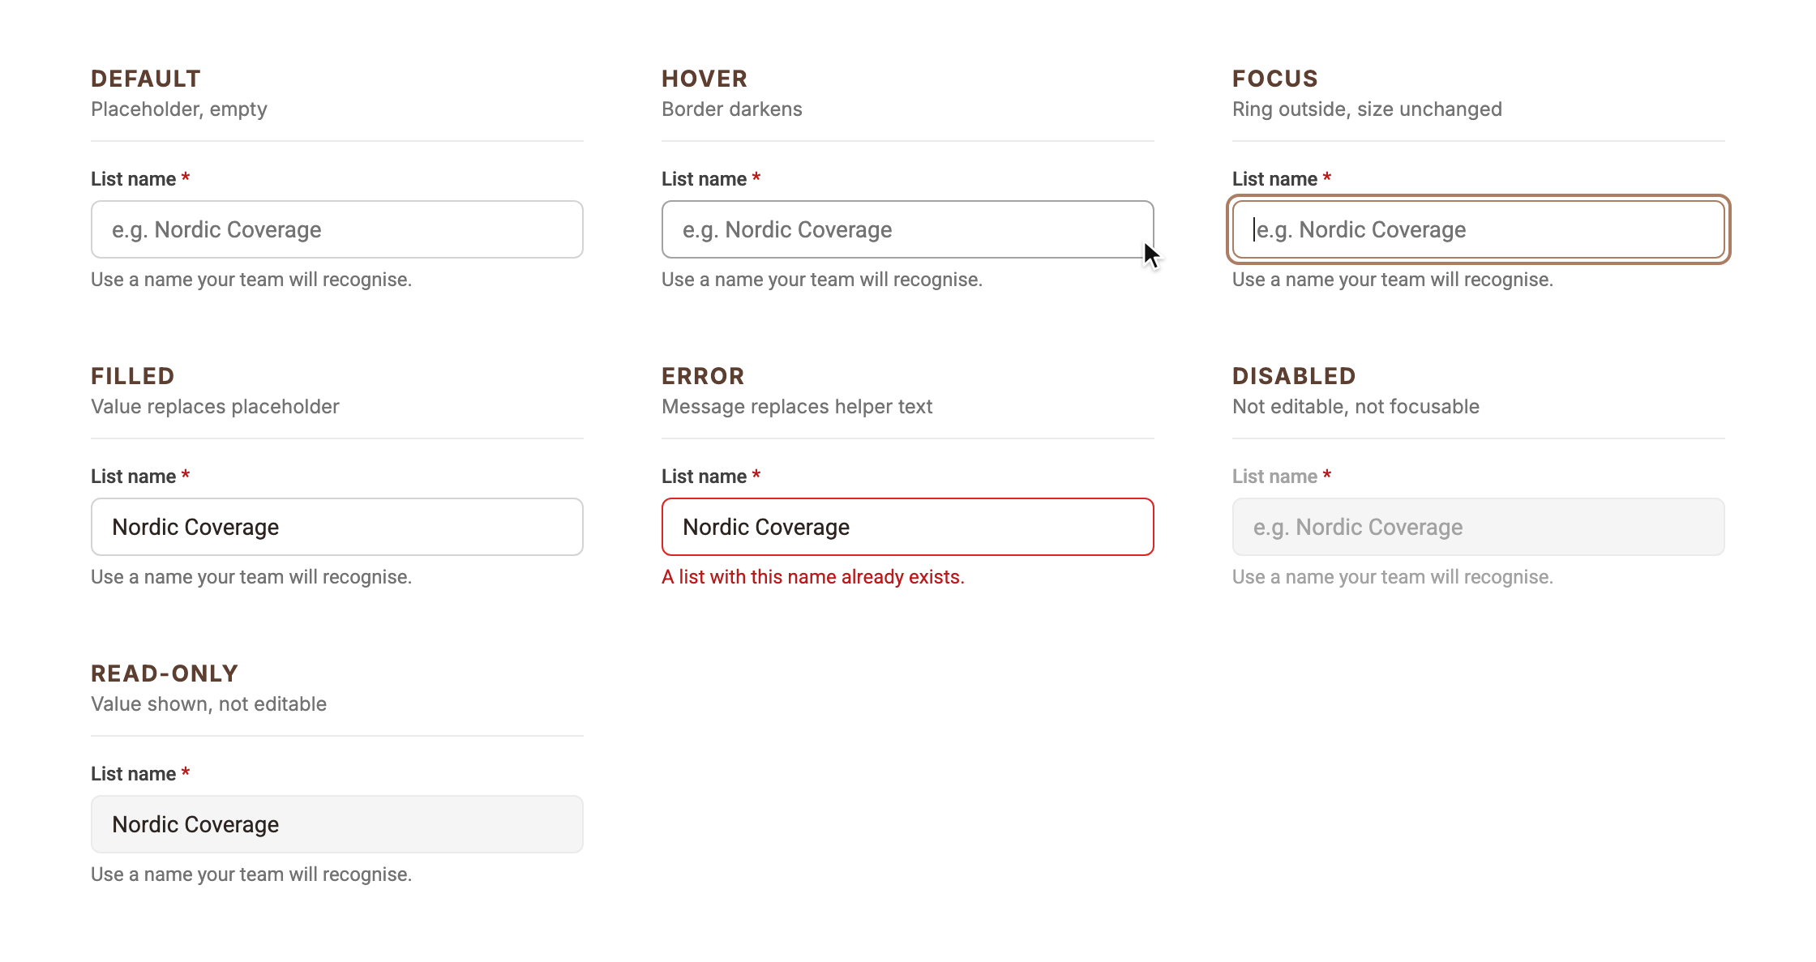Click greyed helper text under Disabled field
Screen dimensions: 1816x962
coord(1393,577)
